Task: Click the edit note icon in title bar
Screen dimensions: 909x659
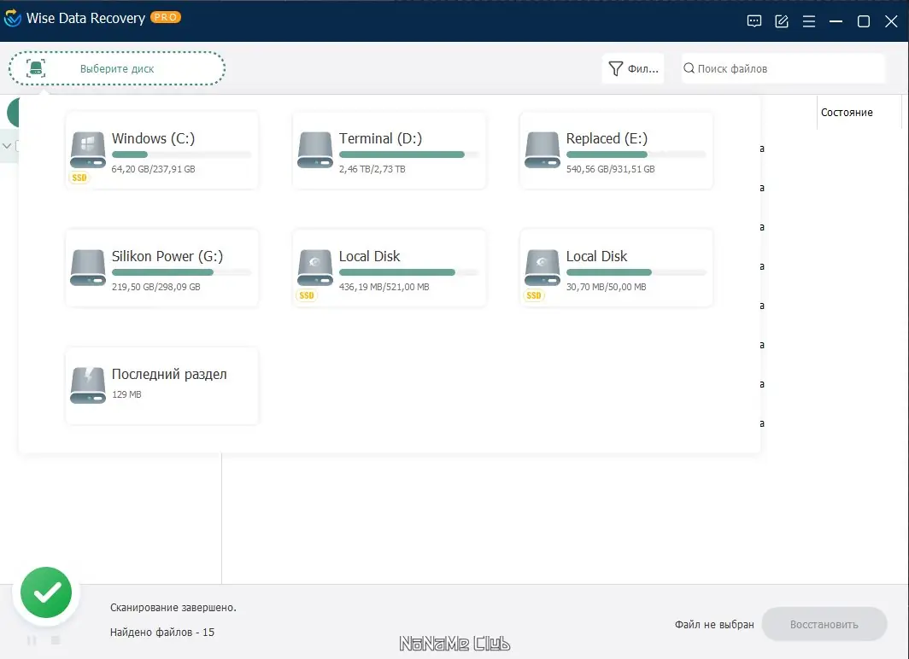Action: coord(782,21)
